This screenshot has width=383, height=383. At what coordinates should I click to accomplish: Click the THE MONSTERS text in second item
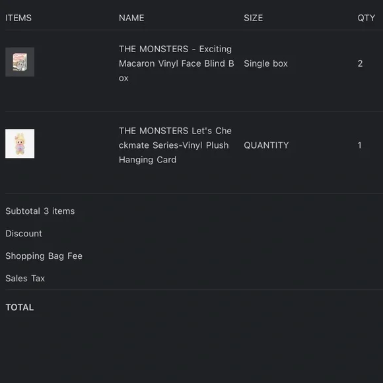153,131
